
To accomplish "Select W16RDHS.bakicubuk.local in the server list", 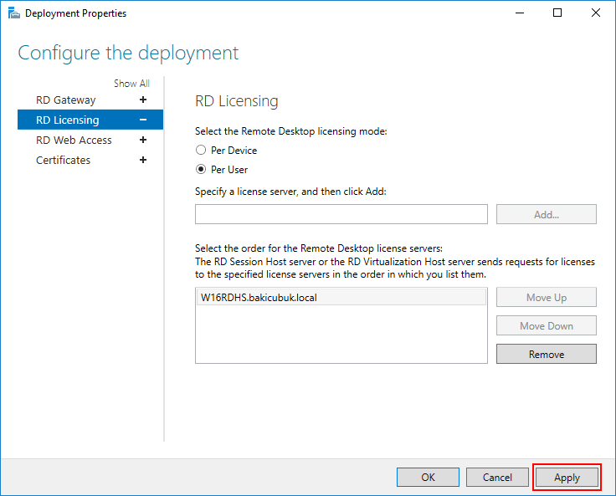I will [341, 297].
